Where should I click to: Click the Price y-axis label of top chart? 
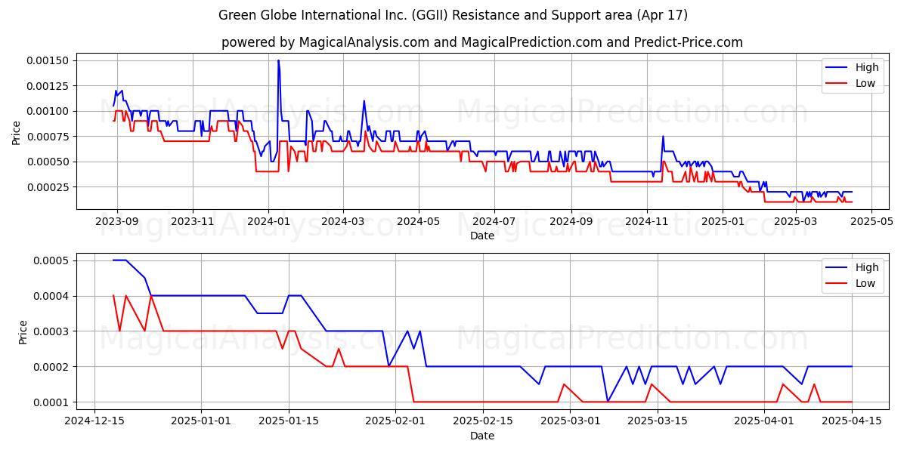click(x=17, y=132)
